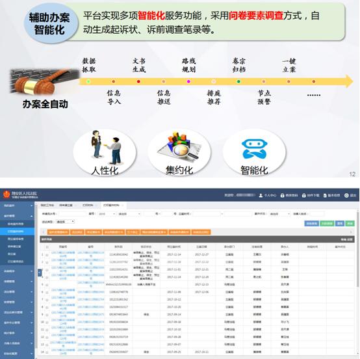Click the vertical scrollbar on the right
Screen dimensions: 360x359
357,249
